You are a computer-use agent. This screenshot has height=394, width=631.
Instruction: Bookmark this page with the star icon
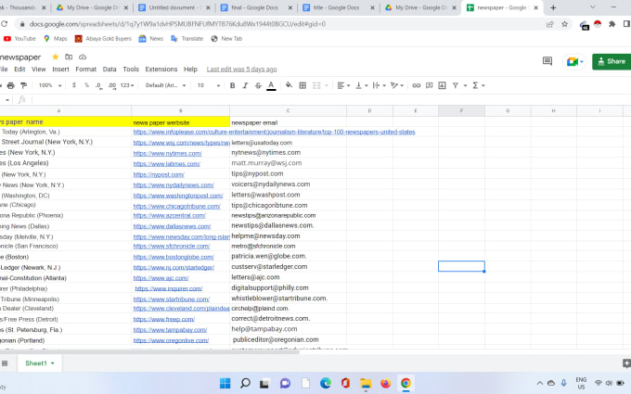[x=564, y=24]
